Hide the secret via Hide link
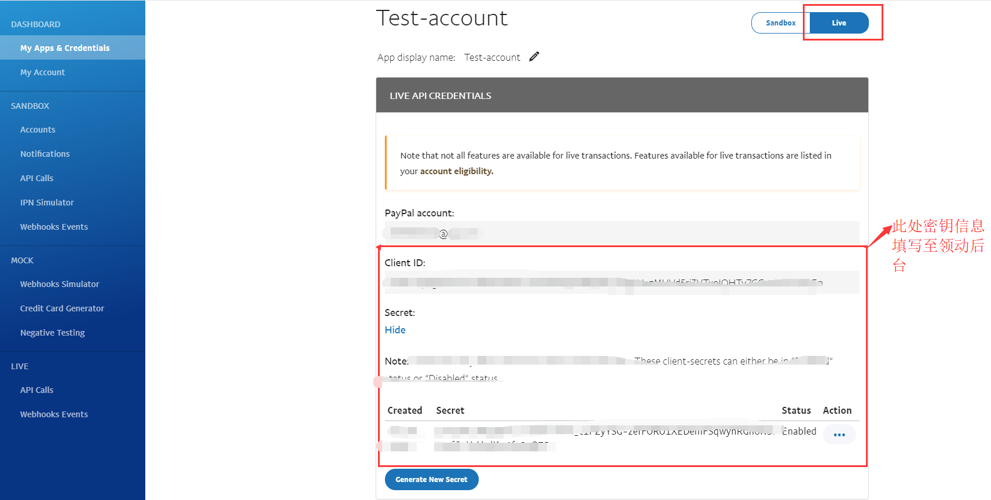This screenshot has height=500, width=991. tap(395, 330)
